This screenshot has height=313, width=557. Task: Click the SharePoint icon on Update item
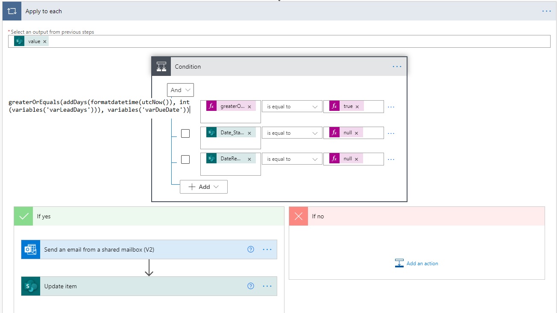[30, 286]
